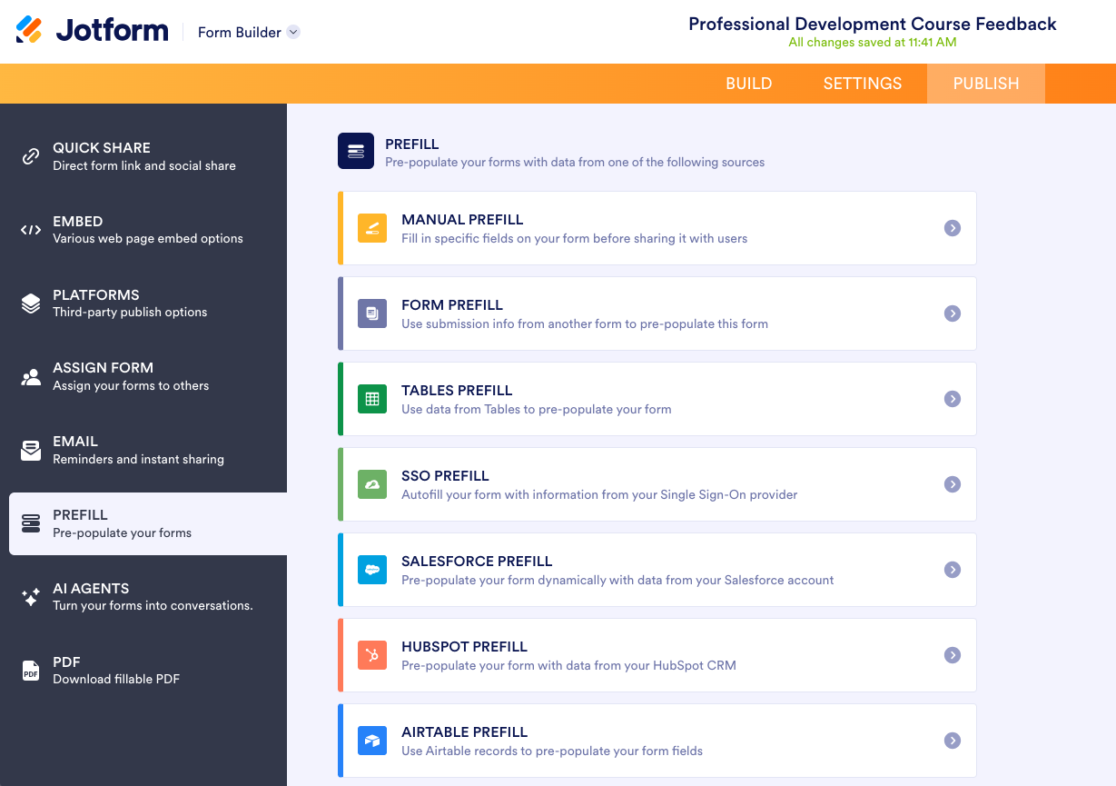Select the SALESFORCE PREFILL title
The height and width of the screenshot is (786, 1116).
coord(477,562)
